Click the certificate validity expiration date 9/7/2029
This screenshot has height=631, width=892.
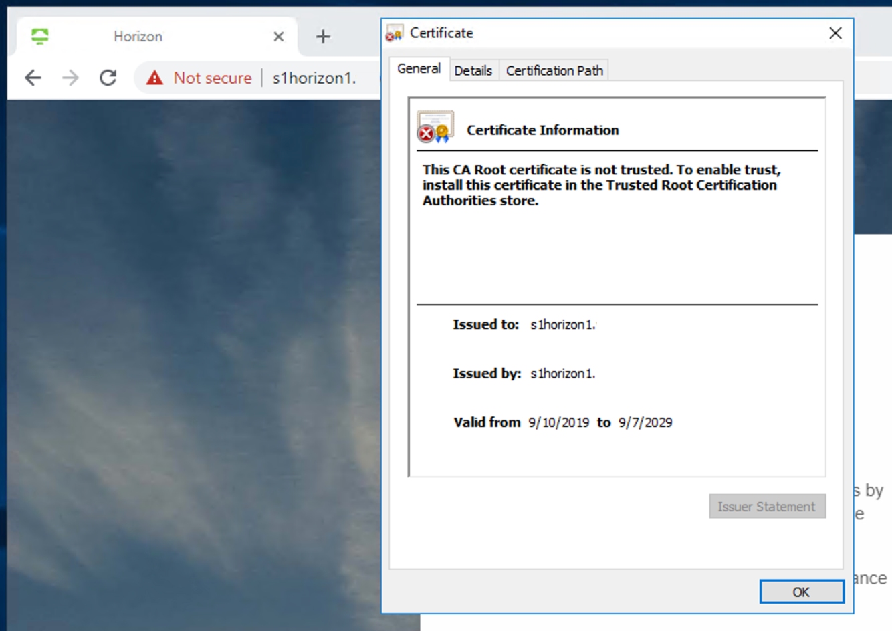pyautogui.click(x=645, y=422)
